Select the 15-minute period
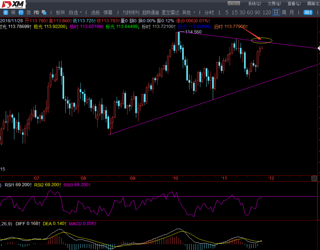Image resolution: width=320 pixels, height=250 pixels. click(x=235, y=13)
